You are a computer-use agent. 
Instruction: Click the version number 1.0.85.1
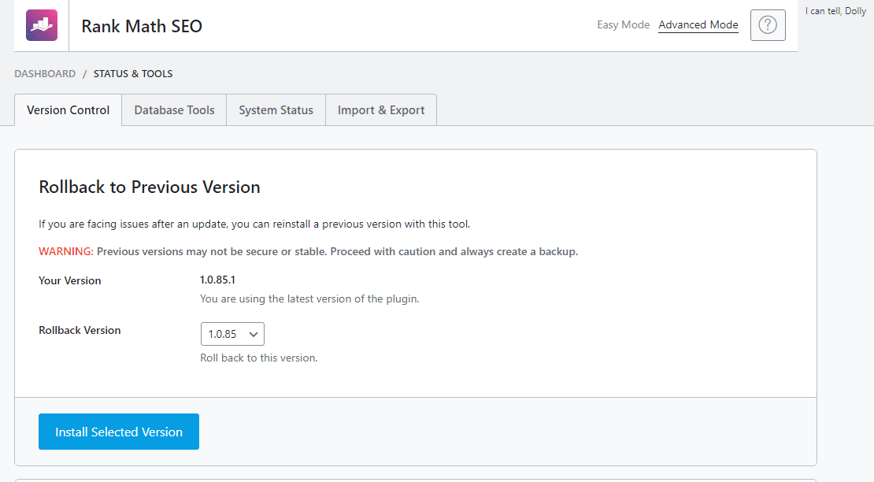click(x=217, y=280)
